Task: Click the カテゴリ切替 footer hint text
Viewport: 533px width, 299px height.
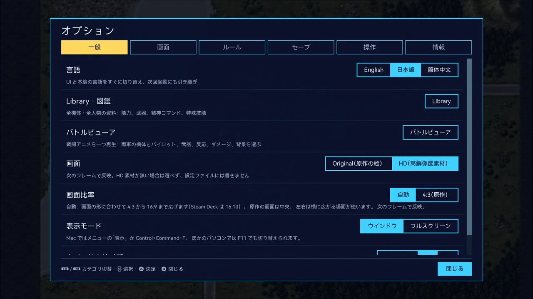Action: (97, 269)
